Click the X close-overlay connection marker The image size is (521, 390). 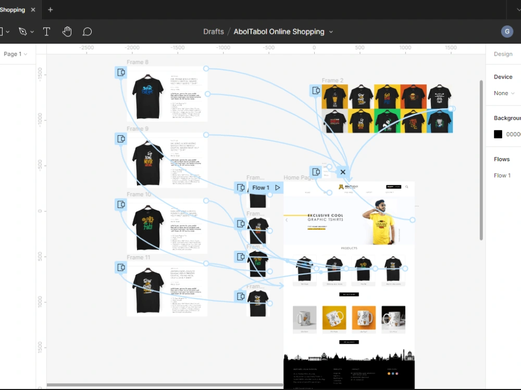coord(343,172)
